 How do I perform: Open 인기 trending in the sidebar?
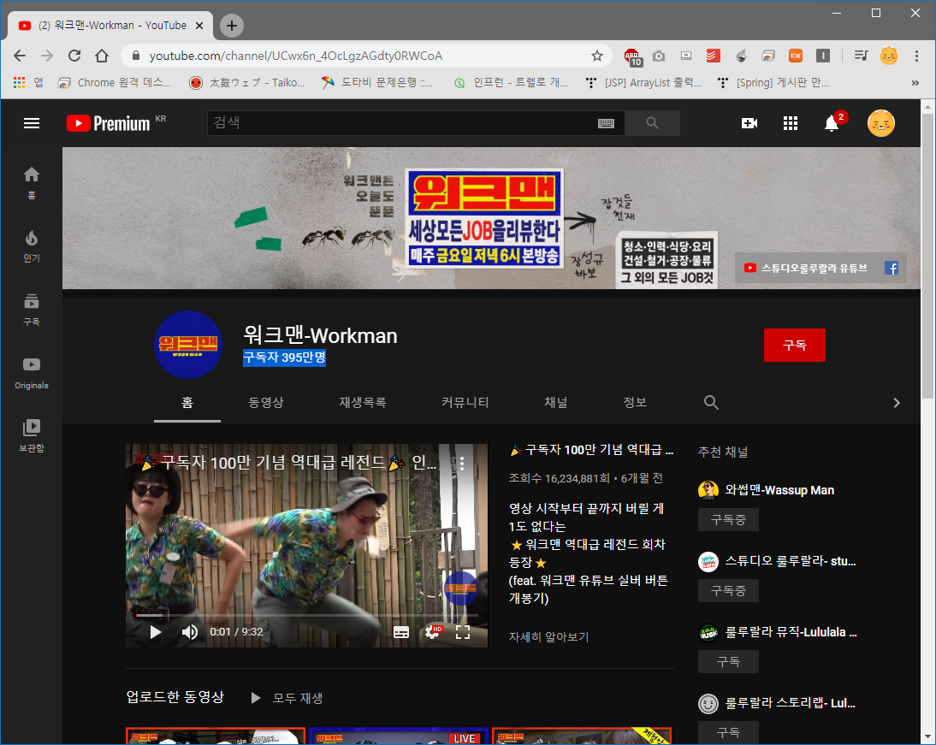point(32,245)
